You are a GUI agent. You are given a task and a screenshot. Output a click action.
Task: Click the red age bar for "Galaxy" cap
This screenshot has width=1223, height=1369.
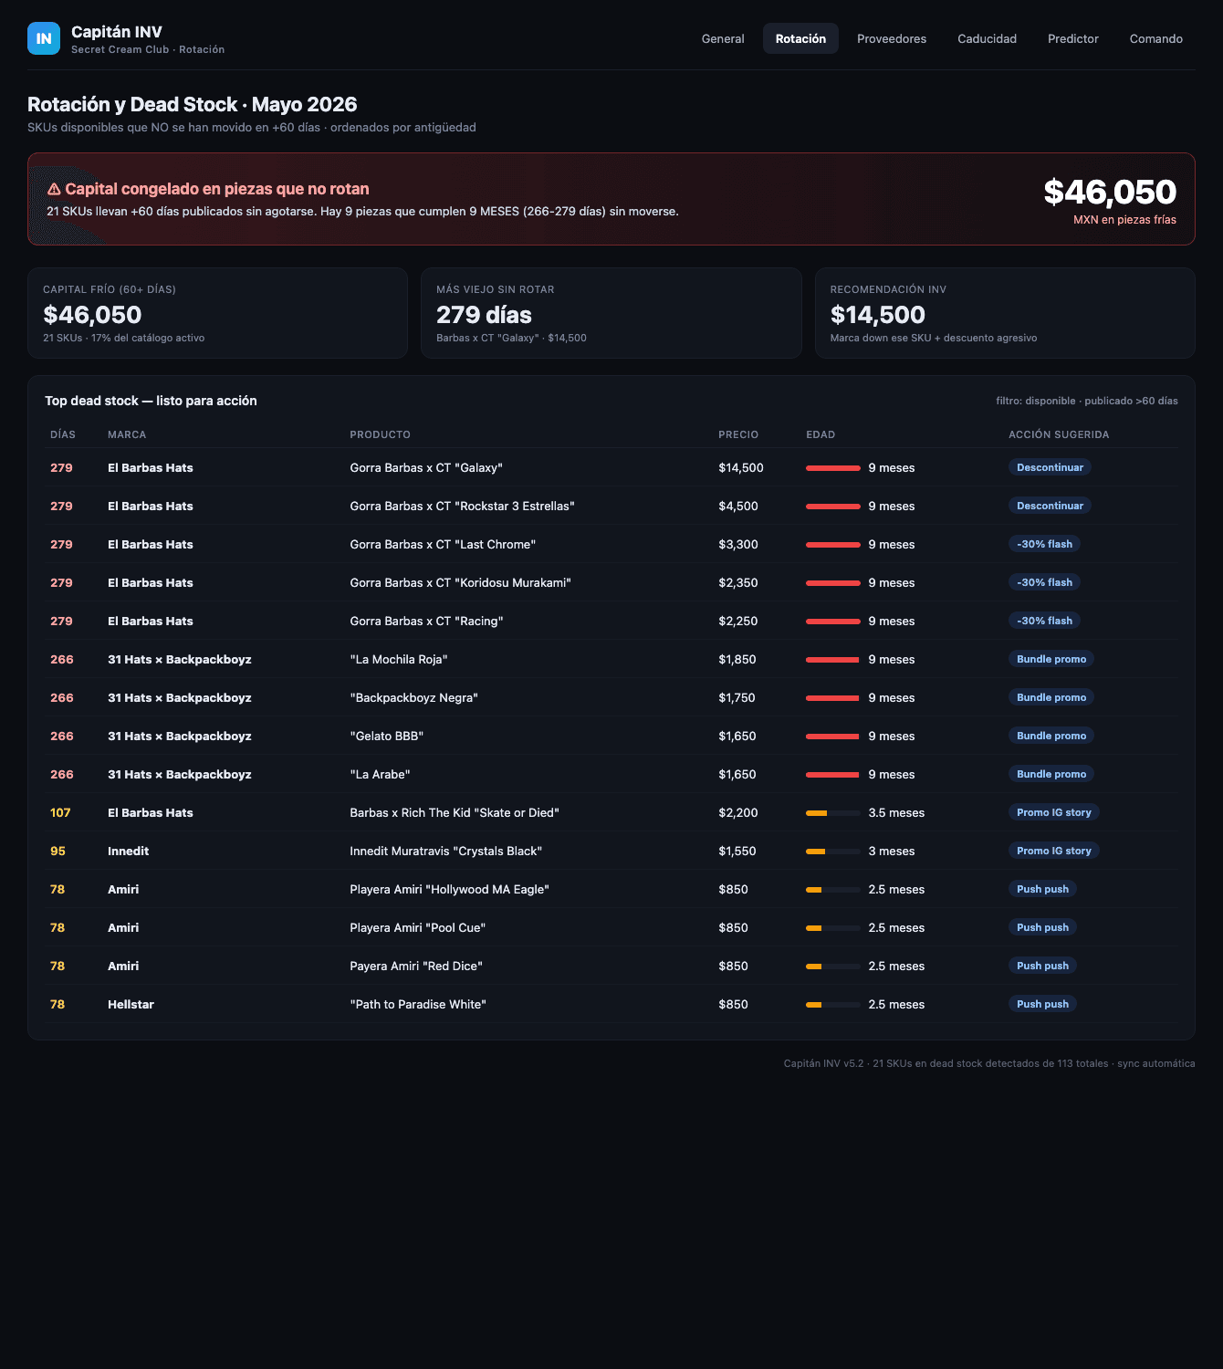point(833,468)
